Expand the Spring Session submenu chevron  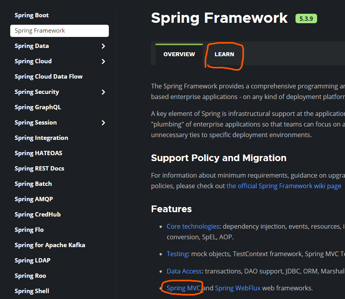(103, 123)
